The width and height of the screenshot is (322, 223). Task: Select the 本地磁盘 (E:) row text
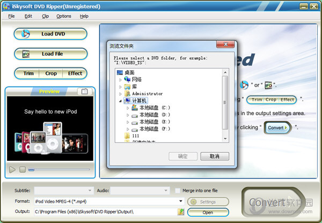[155, 122]
